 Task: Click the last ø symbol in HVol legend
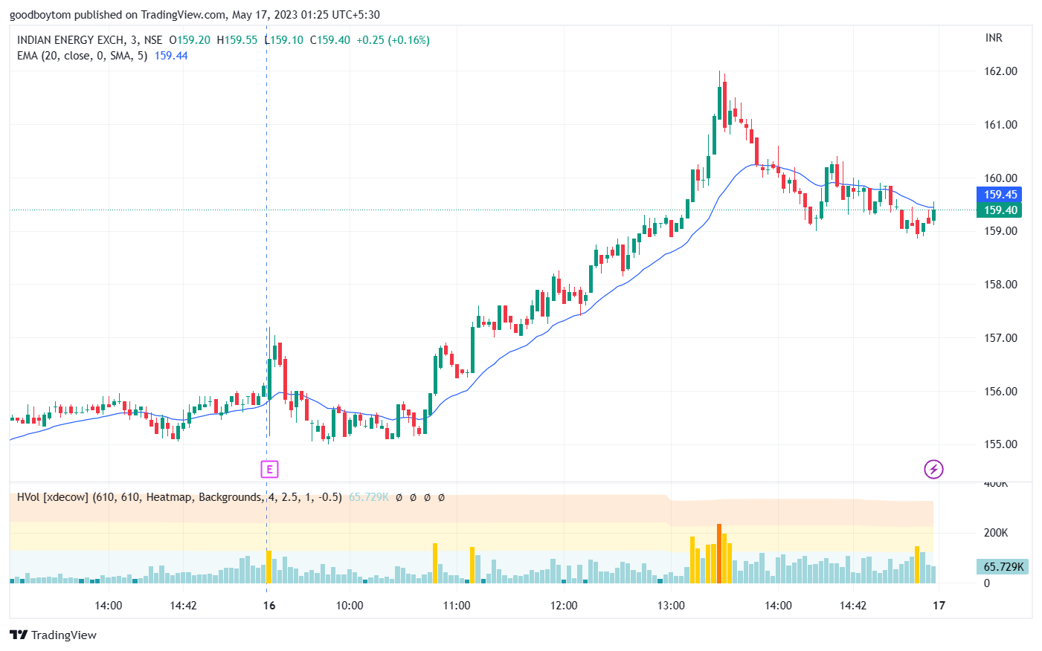coord(441,497)
